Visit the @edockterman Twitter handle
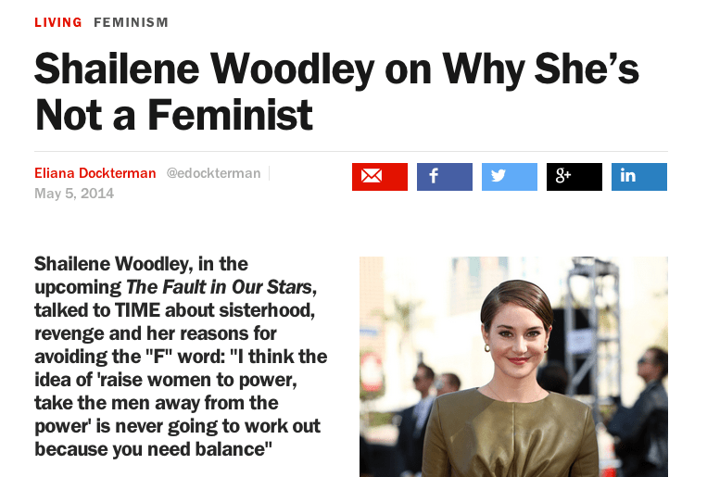 coord(213,173)
